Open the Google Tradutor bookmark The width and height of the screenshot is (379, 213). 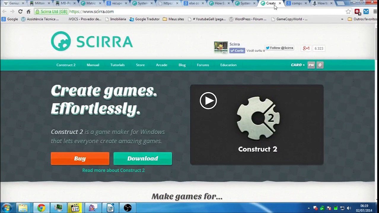[144, 19]
